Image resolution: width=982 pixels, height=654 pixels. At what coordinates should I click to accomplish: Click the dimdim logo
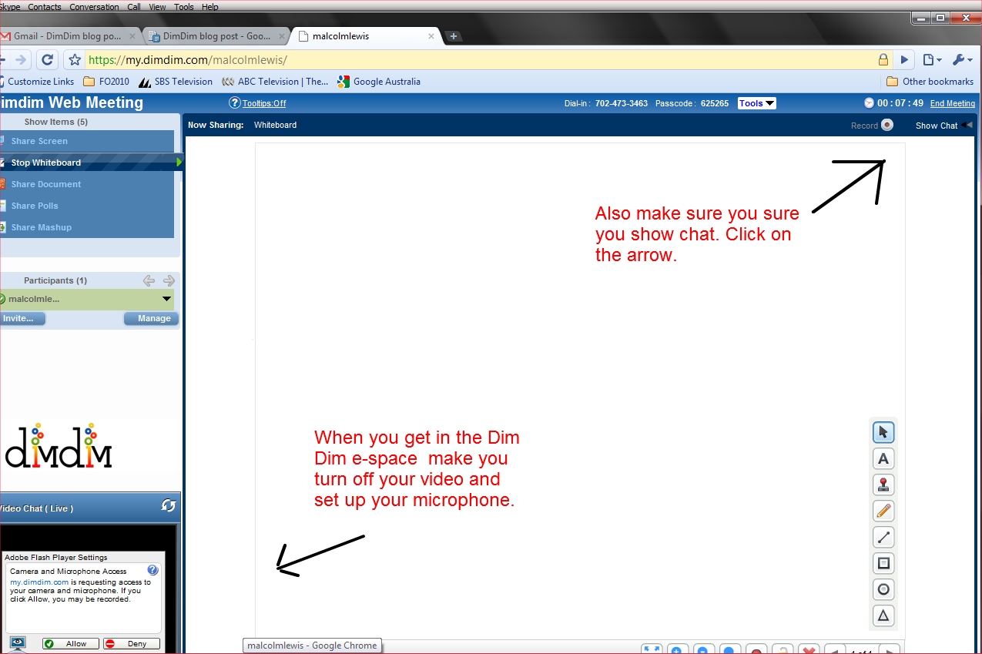coord(59,446)
